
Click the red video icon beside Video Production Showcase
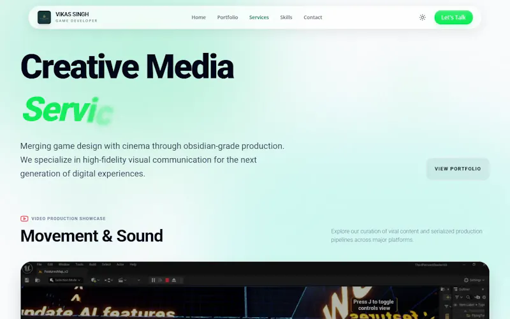24,218
